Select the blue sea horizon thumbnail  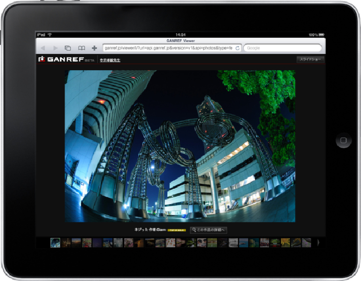click(244, 243)
